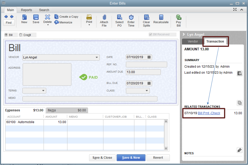Screen dimensions: 248x165
Task: Click the Date input field
Action: coord(136,57)
